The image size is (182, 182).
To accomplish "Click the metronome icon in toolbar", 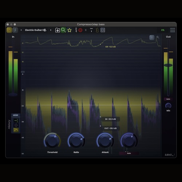I will pos(97,30).
